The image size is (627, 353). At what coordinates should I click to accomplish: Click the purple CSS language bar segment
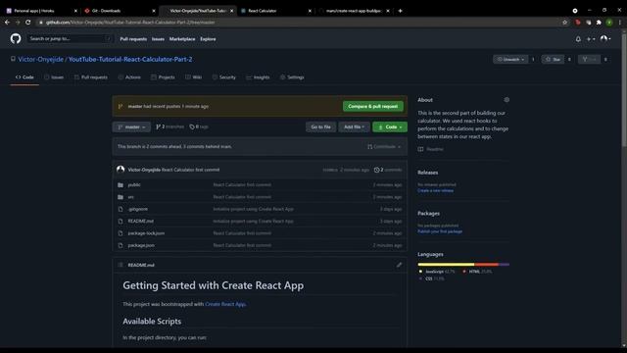pos(504,264)
